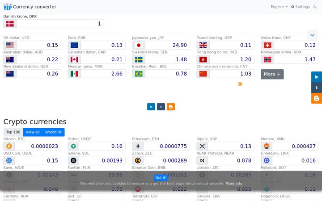This screenshot has width=322, height=201.
Task: Click the Brazilian Real flag icon
Action: pyautogui.click(x=139, y=74)
